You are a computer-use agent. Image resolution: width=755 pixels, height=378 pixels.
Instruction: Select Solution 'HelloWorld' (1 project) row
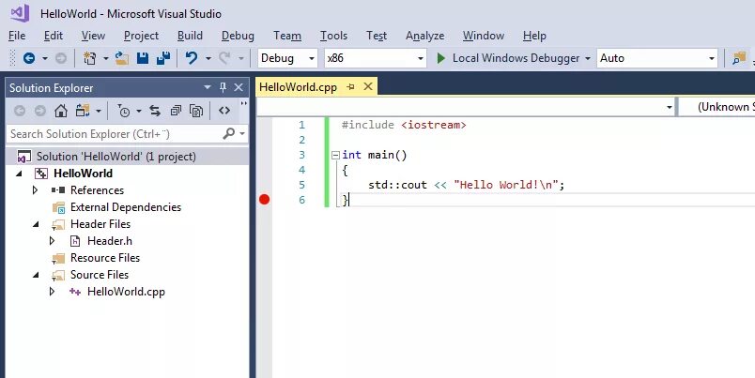point(127,157)
